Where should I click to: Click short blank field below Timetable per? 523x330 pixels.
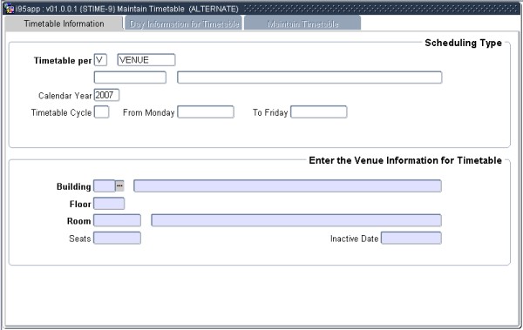130,77
